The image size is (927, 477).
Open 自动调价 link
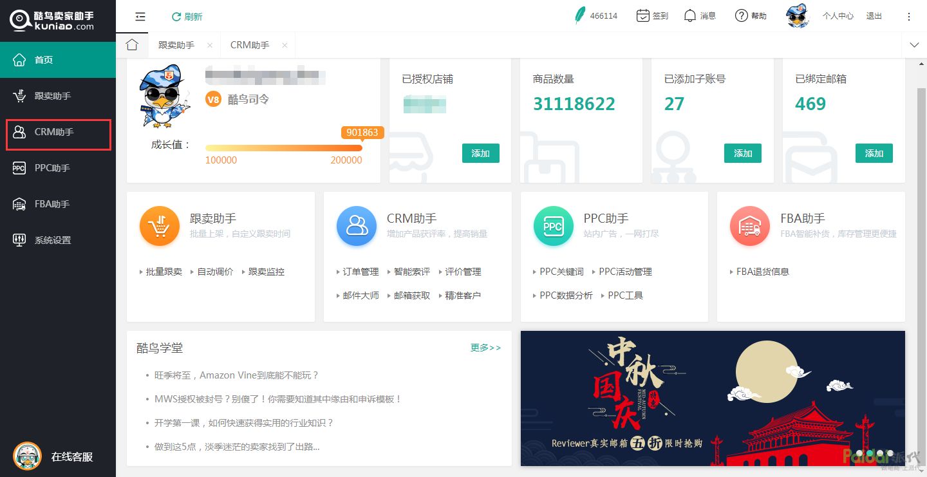(215, 272)
